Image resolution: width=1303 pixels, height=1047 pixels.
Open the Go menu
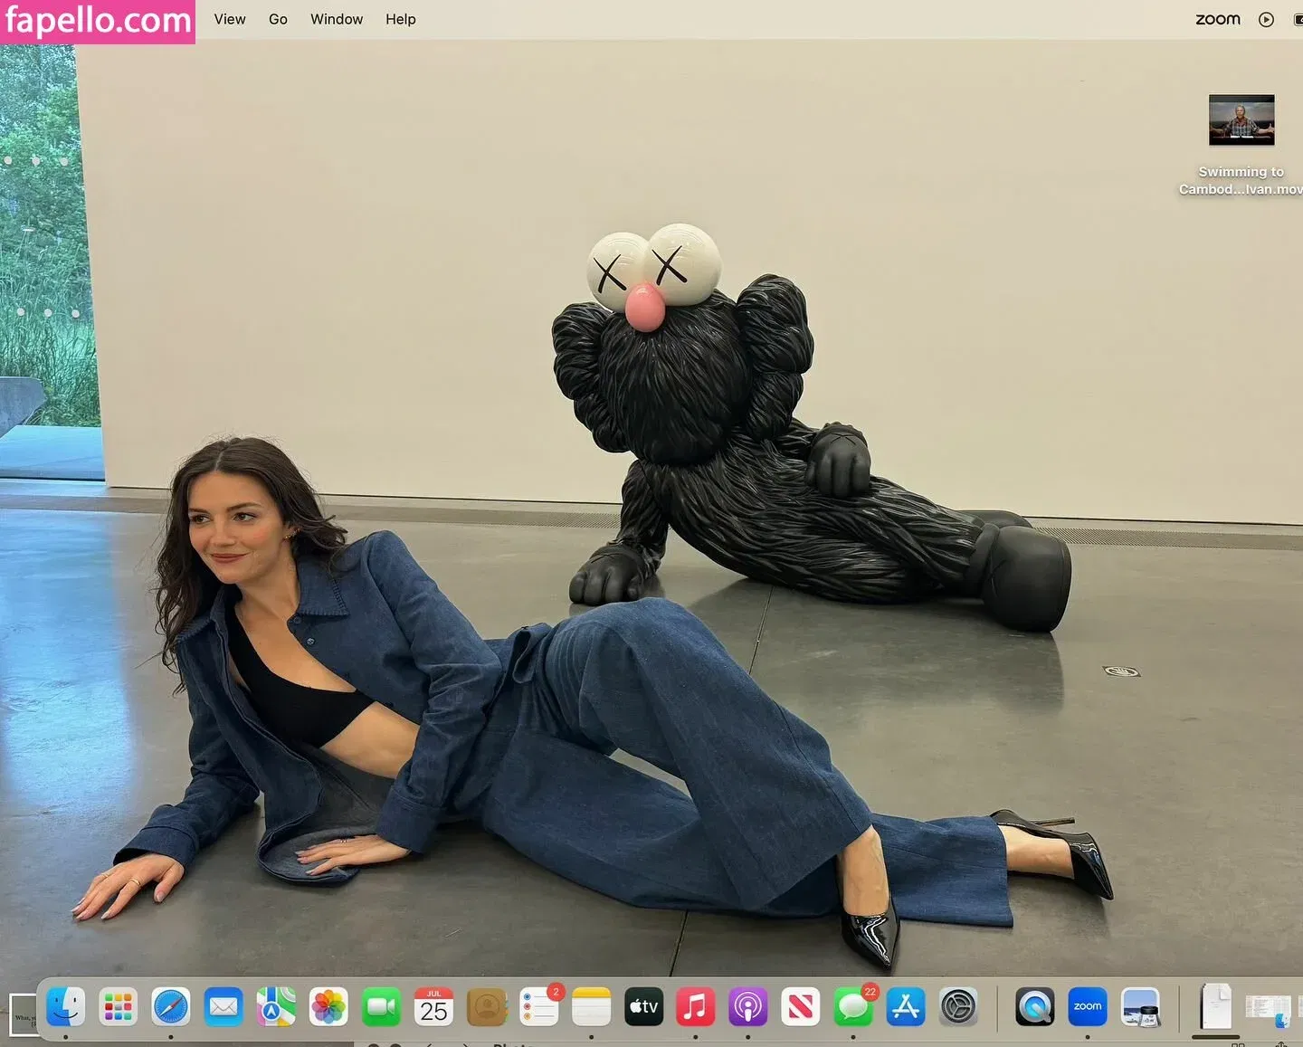coord(278,19)
